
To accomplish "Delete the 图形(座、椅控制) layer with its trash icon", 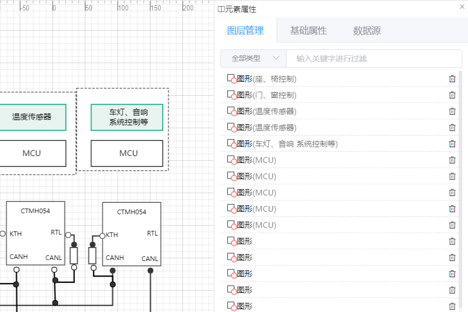I will point(452,79).
